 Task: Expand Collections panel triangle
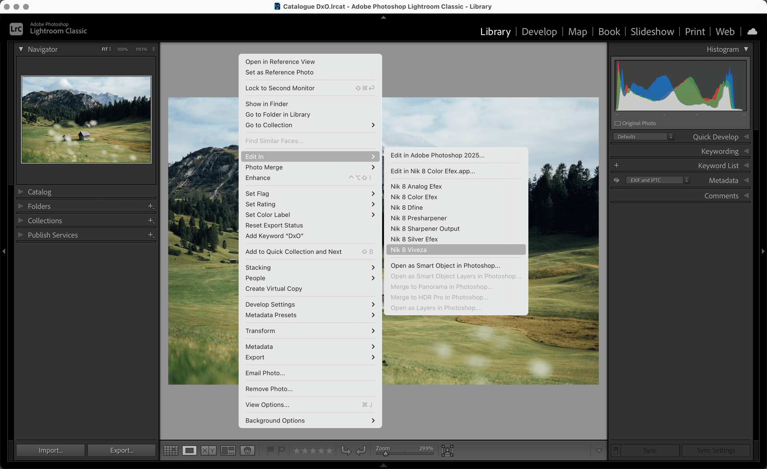20,221
